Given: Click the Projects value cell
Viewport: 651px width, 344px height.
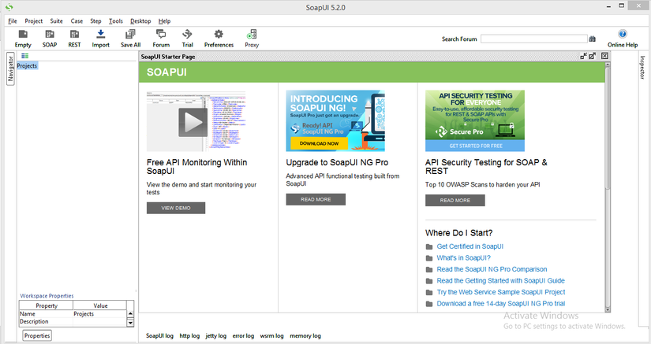Looking at the screenshot, I should pyautogui.click(x=99, y=314).
